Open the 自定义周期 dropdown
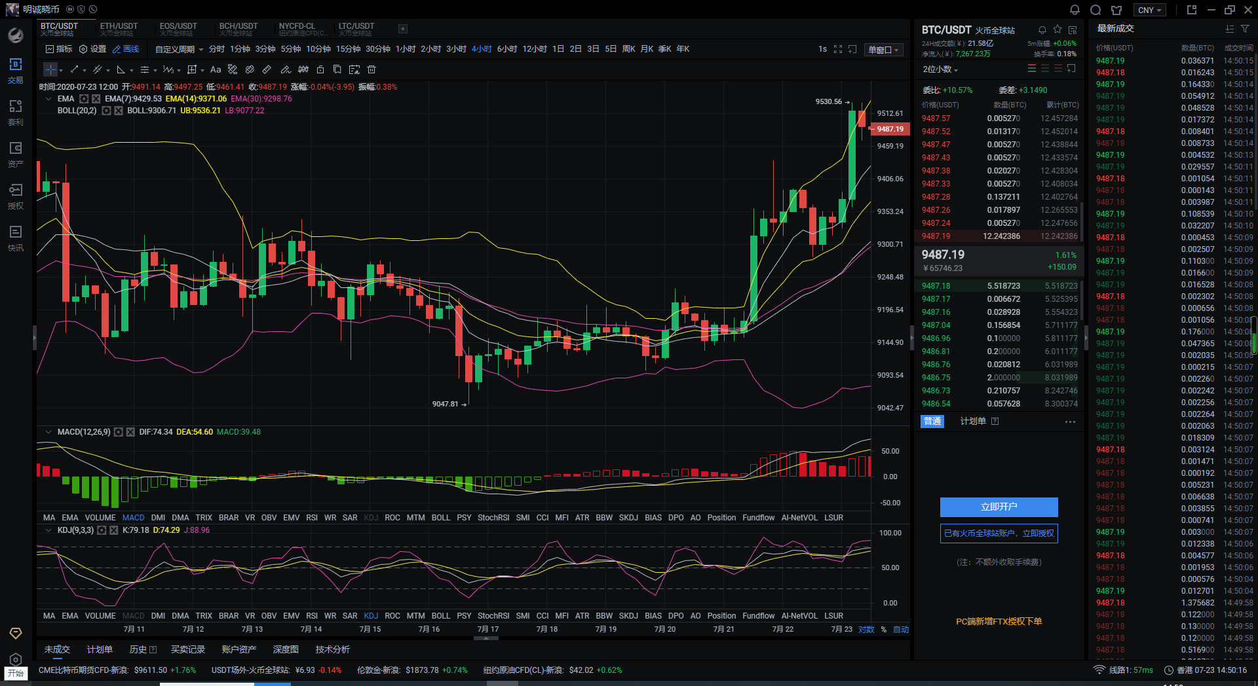1258x686 pixels. click(x=178, y=49)
